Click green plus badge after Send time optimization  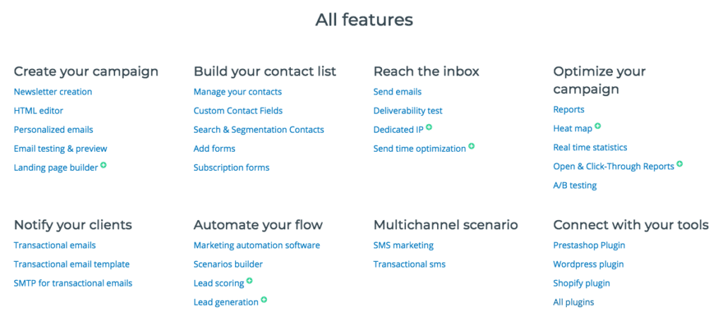471,145
